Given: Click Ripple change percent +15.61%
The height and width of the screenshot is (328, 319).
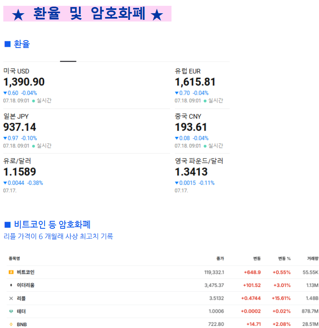Looking at the screenshot, I should coord(281,298).
